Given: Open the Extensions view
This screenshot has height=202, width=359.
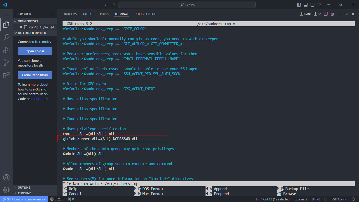Looking at the screenshot, I should [x=6, y=75].
